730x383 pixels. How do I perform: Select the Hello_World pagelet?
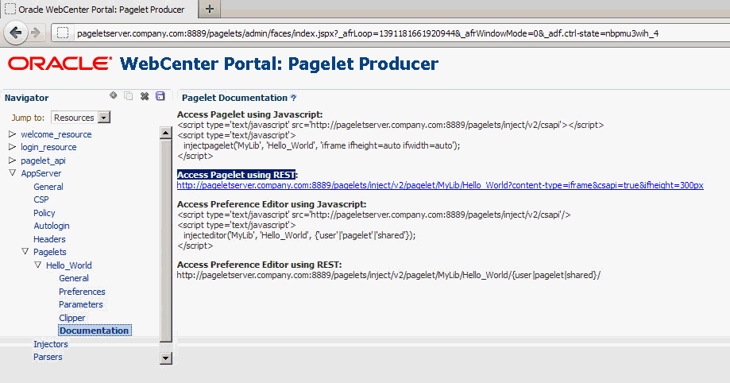(x=69, y=265)
